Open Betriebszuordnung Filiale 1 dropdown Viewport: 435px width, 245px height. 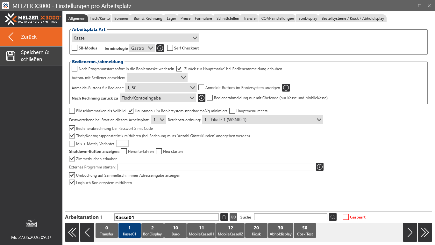[263, 120]
